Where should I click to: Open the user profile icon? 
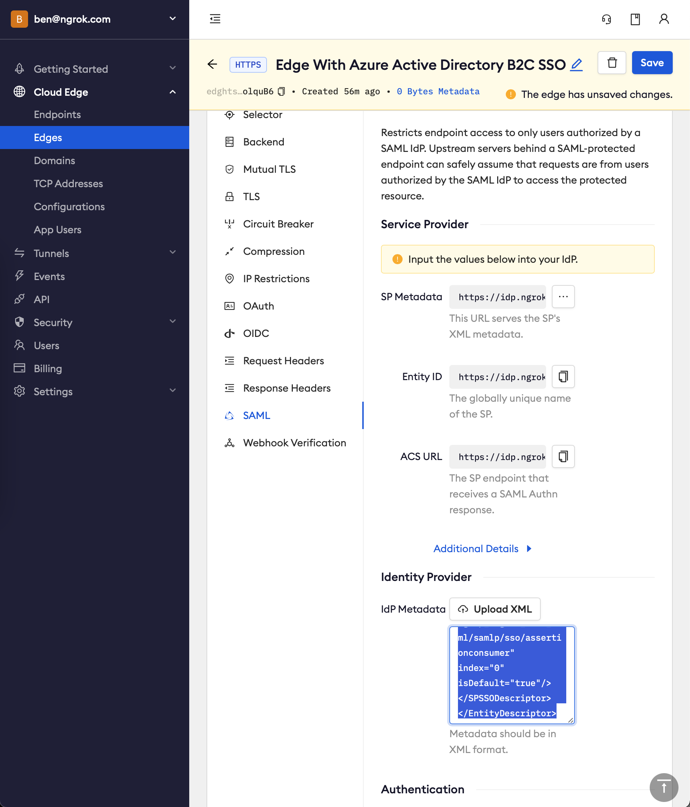click(x=664, y=19)
